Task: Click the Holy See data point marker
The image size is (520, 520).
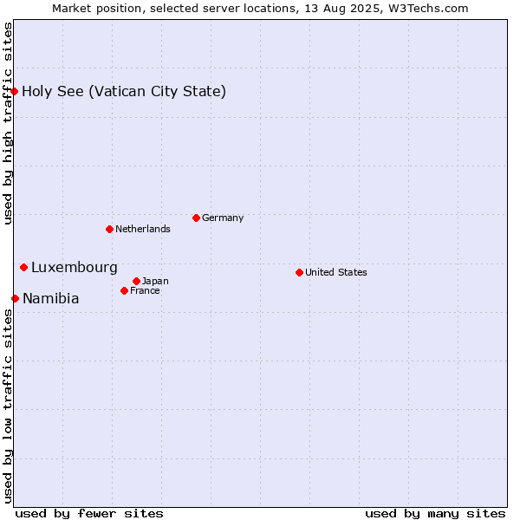Action: click(x=14, y=91)
